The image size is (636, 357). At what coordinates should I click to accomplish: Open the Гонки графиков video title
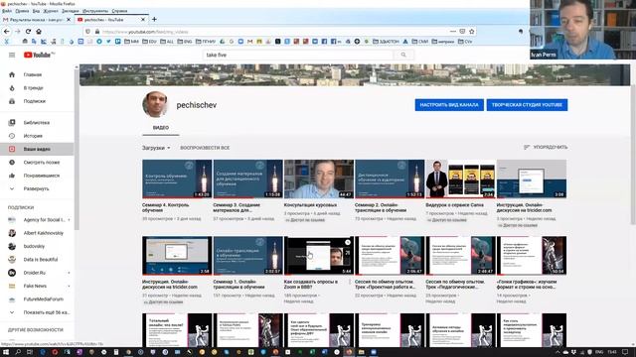pyautogui.click(x=527, y=285)
